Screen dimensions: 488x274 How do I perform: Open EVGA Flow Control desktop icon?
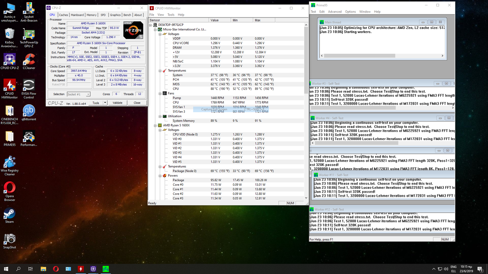coord(29,89)
